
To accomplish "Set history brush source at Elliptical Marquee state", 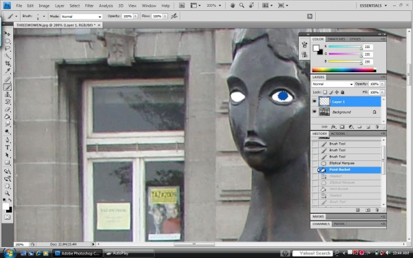I will coord(315,163).
